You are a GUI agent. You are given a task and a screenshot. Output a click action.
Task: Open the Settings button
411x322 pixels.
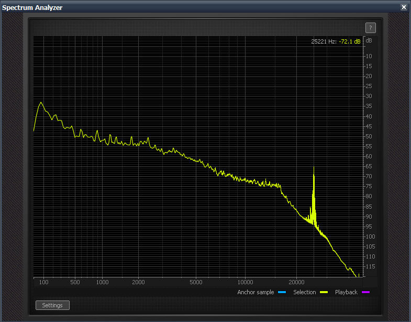(x=52, y=305)
